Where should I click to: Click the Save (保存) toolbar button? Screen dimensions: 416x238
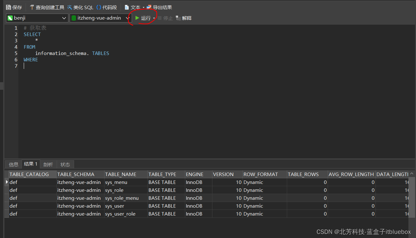click(14, 7)
